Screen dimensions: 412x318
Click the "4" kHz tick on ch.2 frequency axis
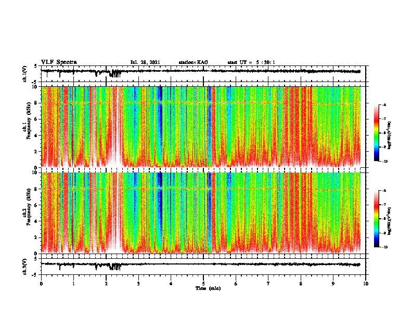click(36, 221)
